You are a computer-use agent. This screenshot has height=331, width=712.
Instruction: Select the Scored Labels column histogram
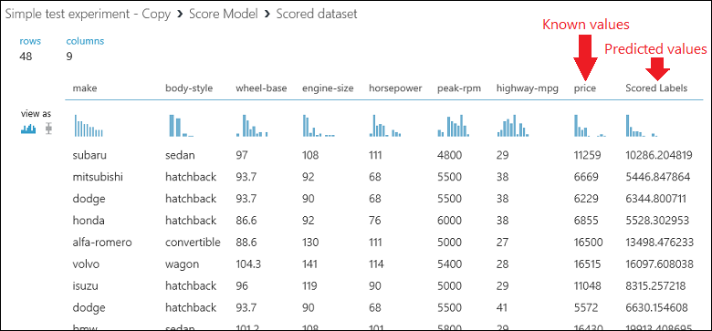pyautogui.click(x=642, y=126)
